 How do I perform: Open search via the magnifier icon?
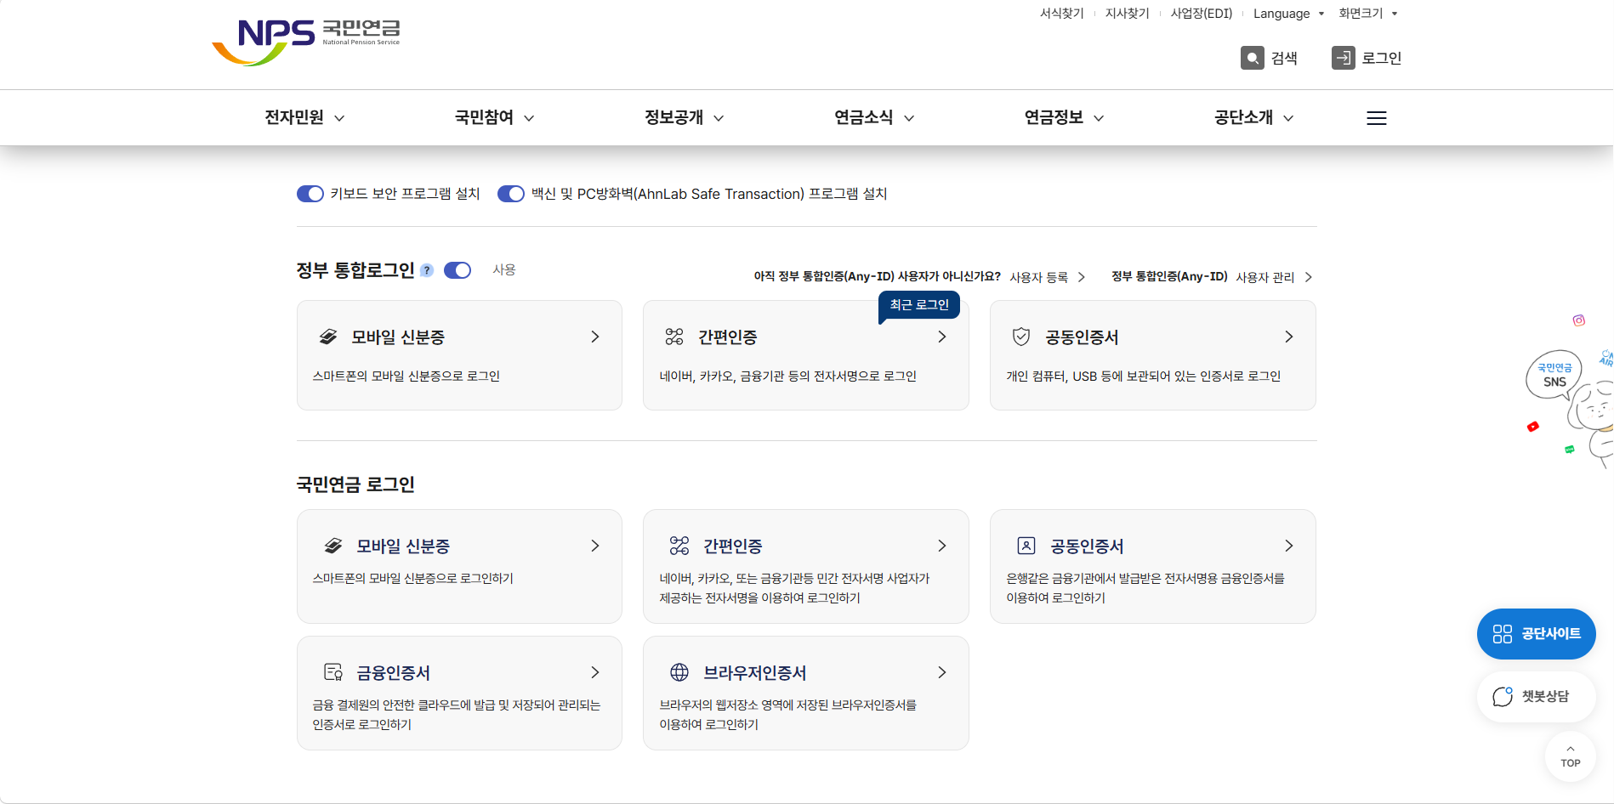tap(1252, 58)
